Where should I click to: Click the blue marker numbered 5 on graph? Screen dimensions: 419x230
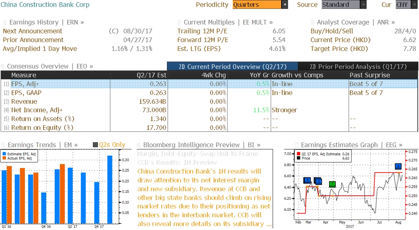click(x=307, y=180)
